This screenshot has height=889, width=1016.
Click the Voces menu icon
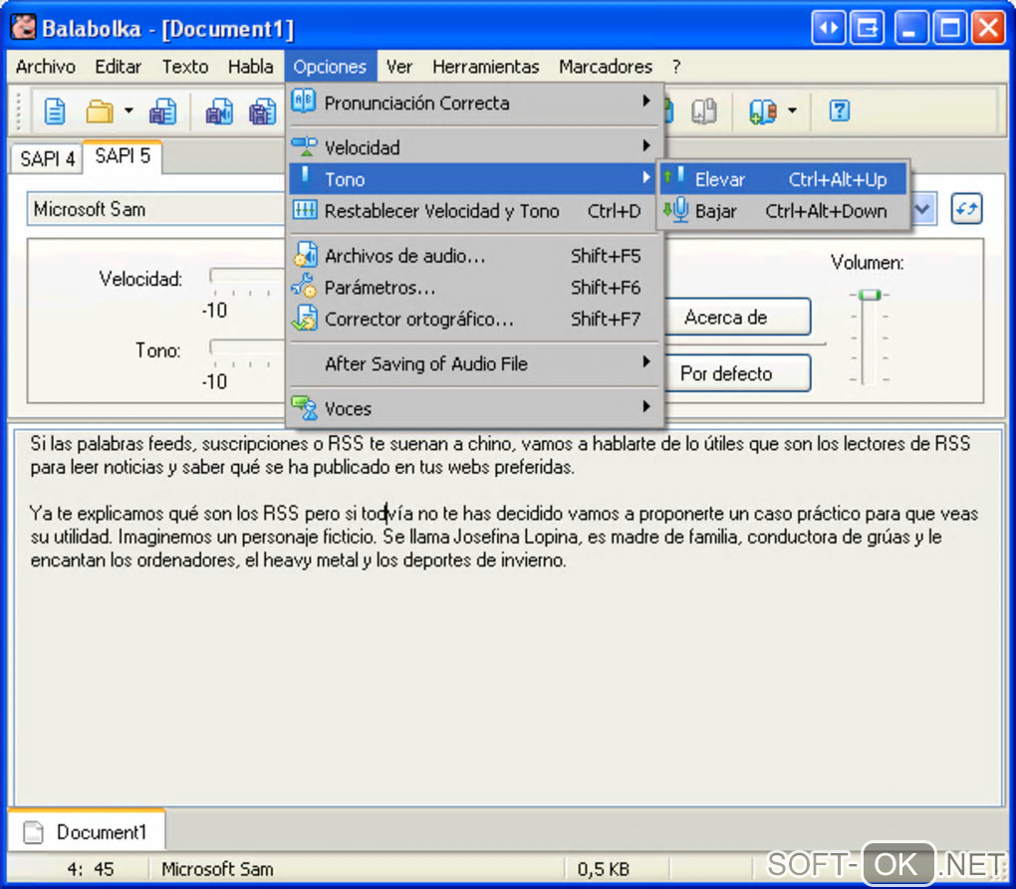(x=305, y=408)
